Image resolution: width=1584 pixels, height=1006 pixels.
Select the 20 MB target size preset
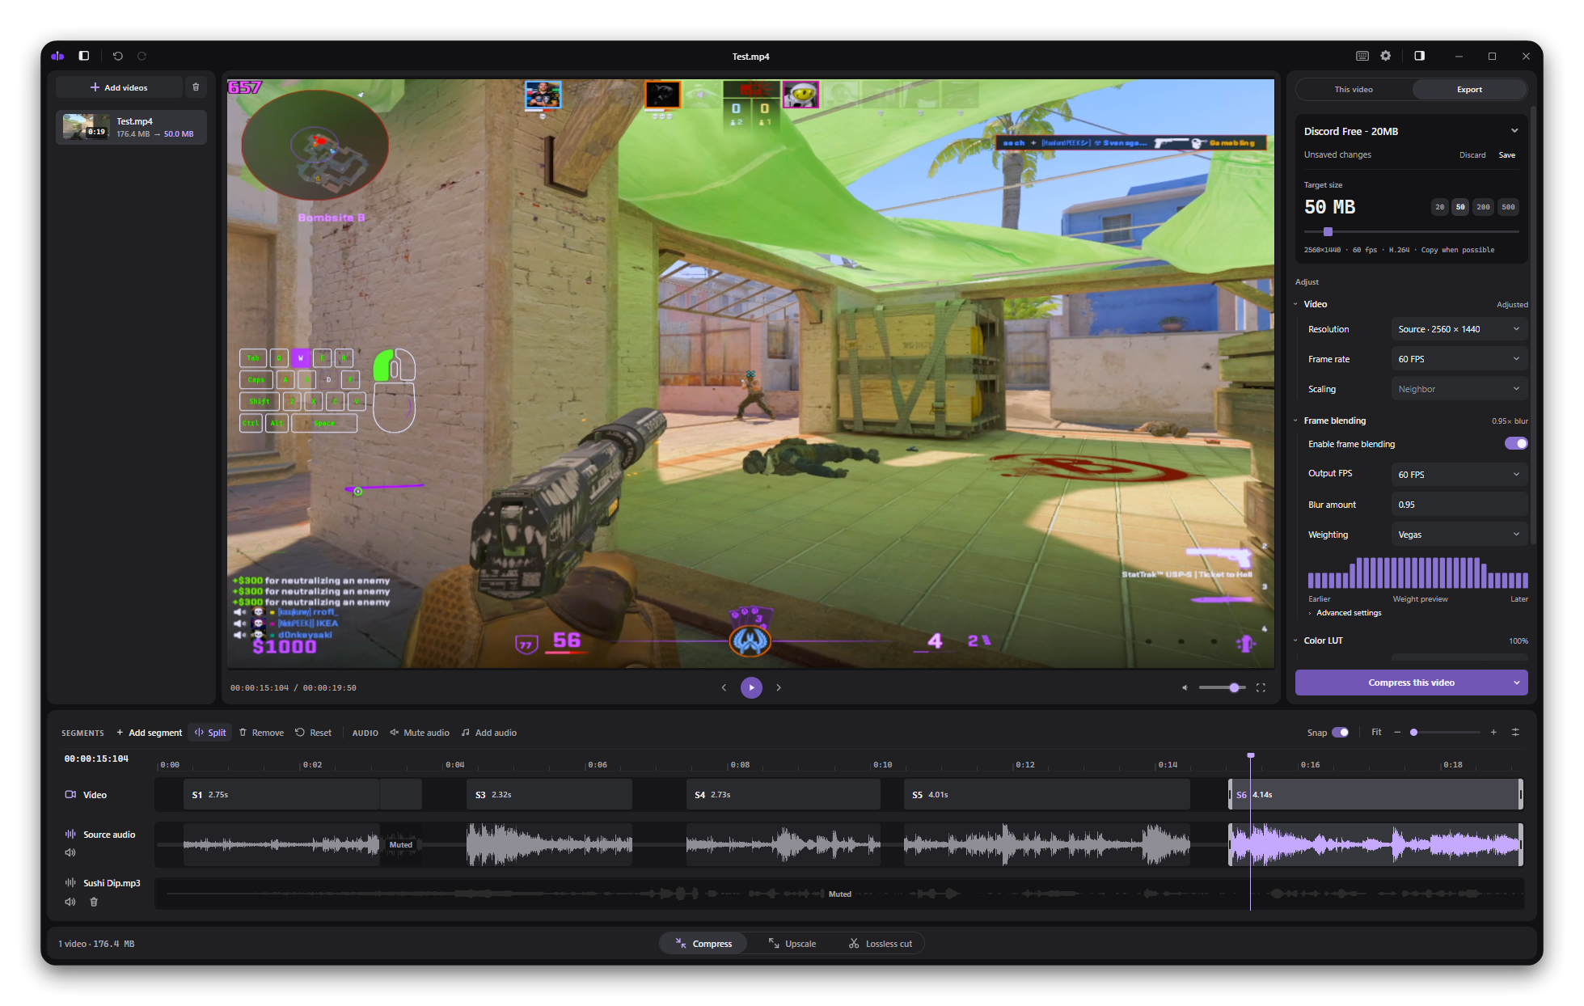(1439, 207)
